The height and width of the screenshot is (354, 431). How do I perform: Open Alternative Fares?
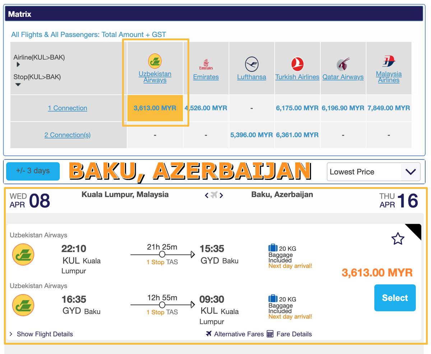(x=239, y=334)
